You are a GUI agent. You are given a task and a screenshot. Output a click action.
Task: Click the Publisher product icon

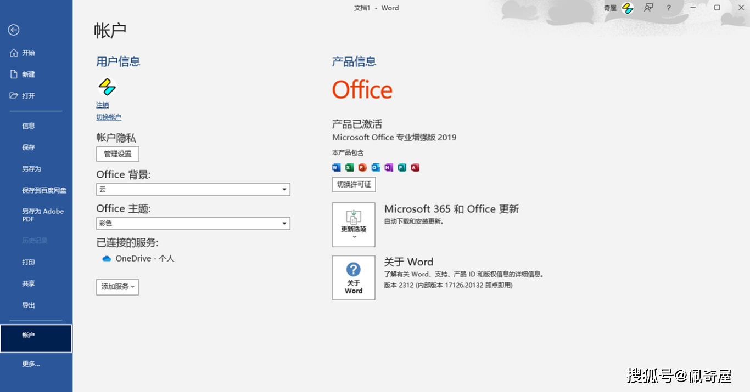pyautogui.click(x=401, y=167)
